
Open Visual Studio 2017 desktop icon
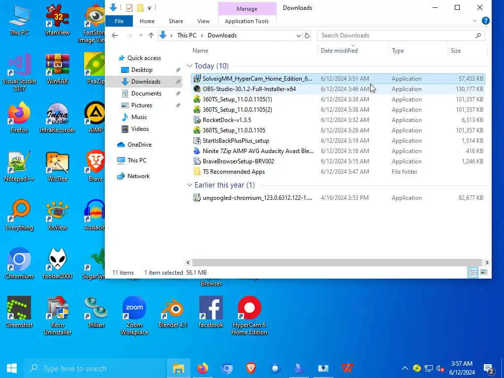click(x=19, y=72)
